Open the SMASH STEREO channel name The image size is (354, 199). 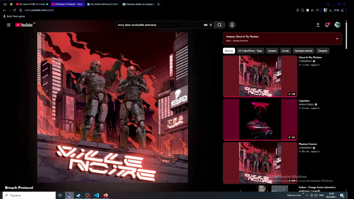306,104
